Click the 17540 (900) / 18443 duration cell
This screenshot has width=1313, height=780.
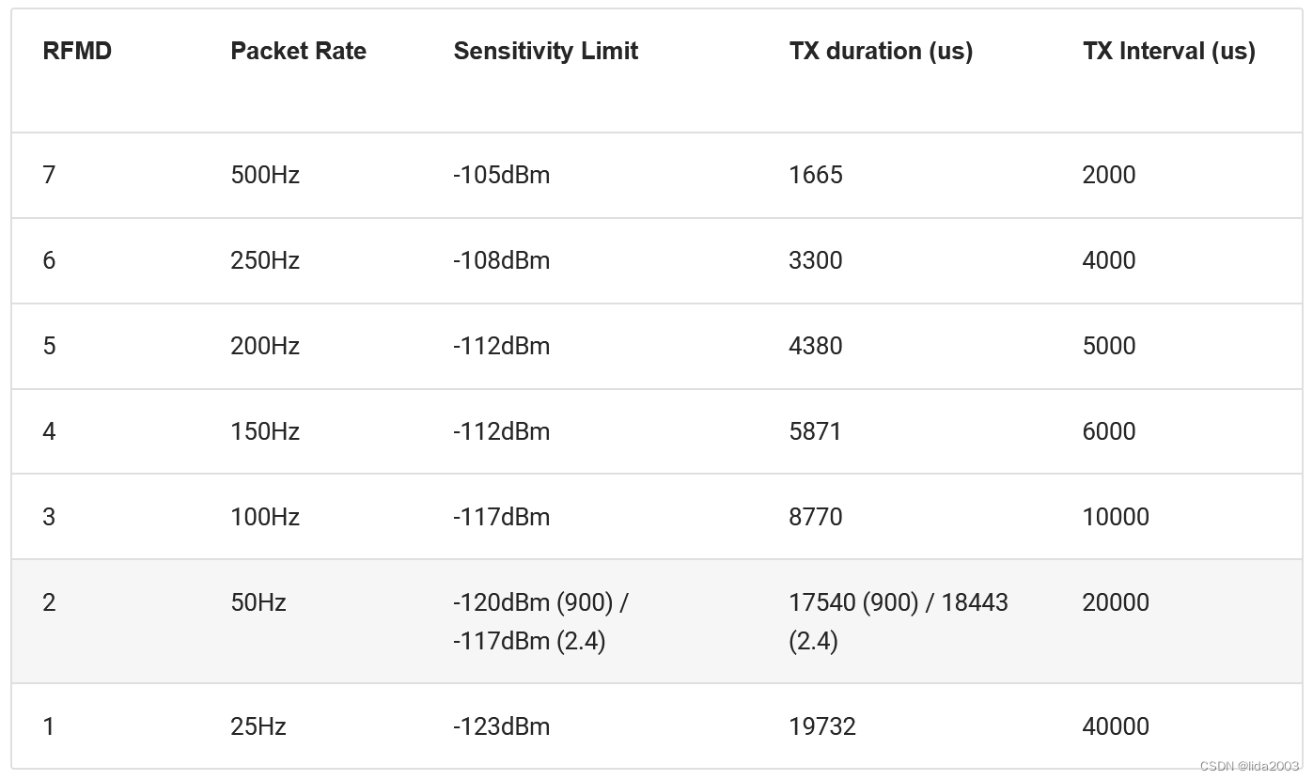coord(898,621)
